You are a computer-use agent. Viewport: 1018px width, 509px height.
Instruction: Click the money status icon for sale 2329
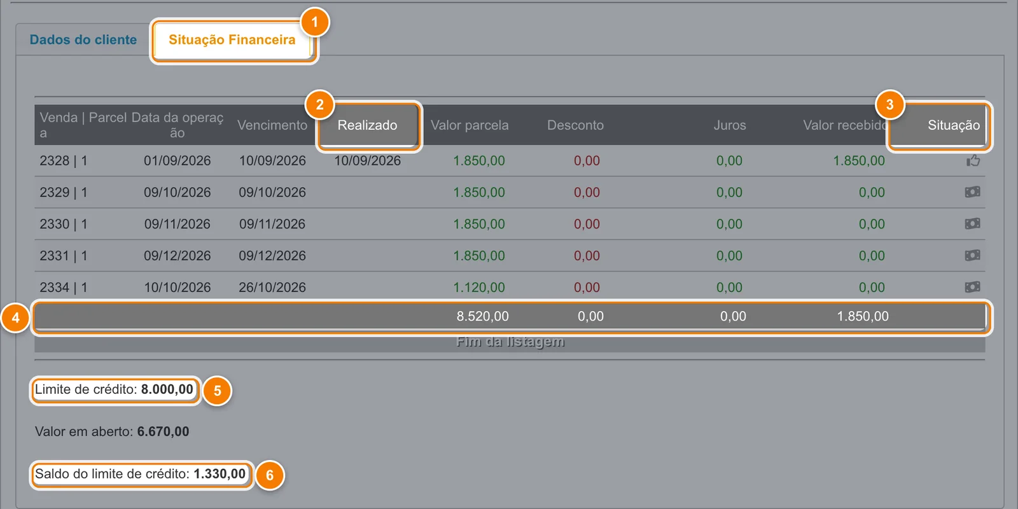tap(973, 192)
